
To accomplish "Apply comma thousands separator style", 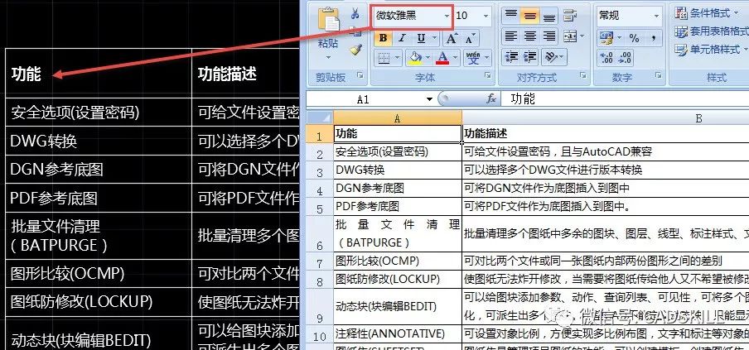I will 654,38.
